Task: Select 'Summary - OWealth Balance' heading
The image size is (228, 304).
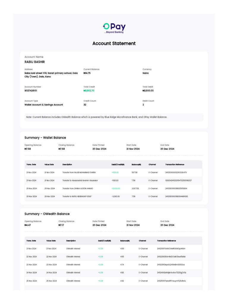Action: click(x=47, y=214)
